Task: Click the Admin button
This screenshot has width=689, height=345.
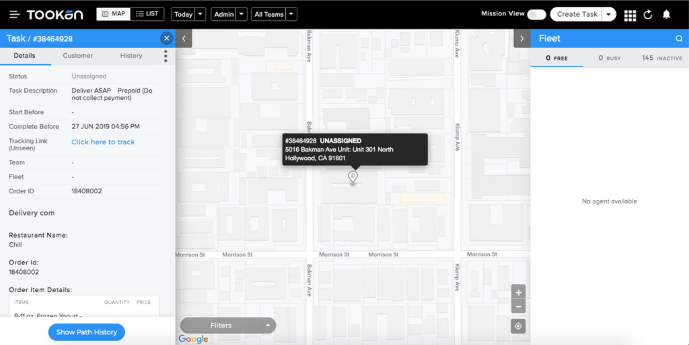Action: 223,15
